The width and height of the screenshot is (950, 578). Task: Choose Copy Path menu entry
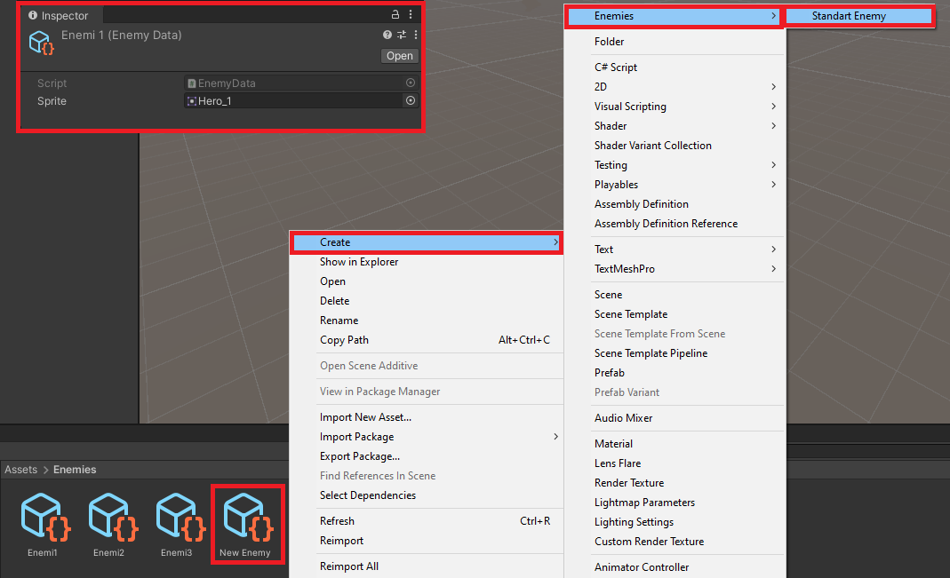click(427, 340)
